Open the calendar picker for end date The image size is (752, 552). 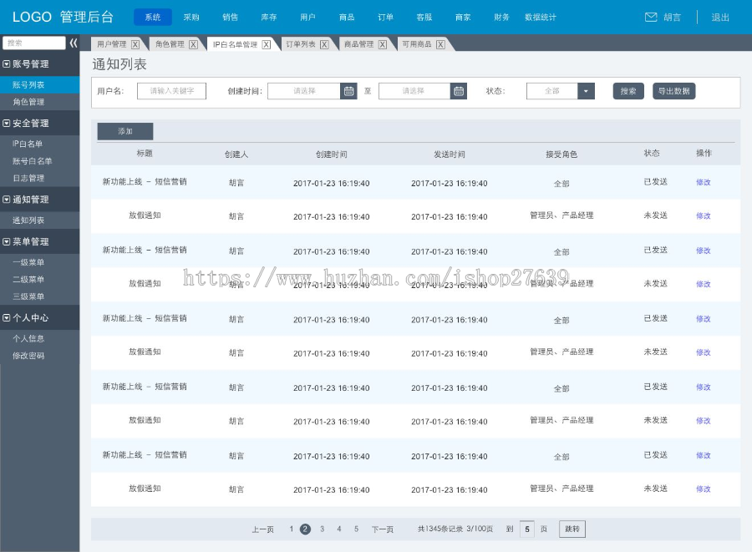pos(457,91)
